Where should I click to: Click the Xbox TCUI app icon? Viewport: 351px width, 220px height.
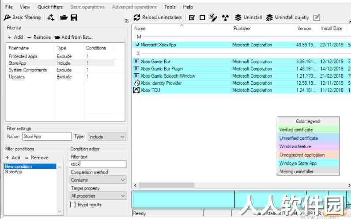(x=136, y=90)
